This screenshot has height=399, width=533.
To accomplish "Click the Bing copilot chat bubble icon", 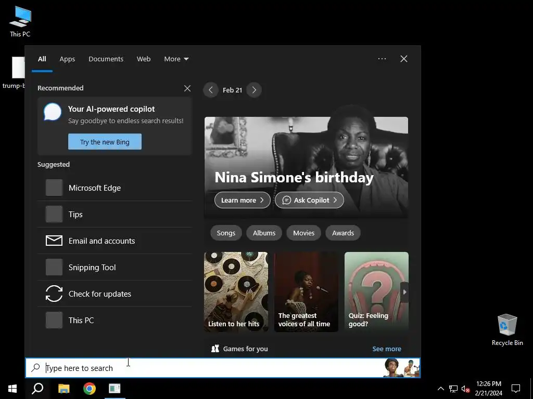I will pyautogui.click(x=53, y=112).
